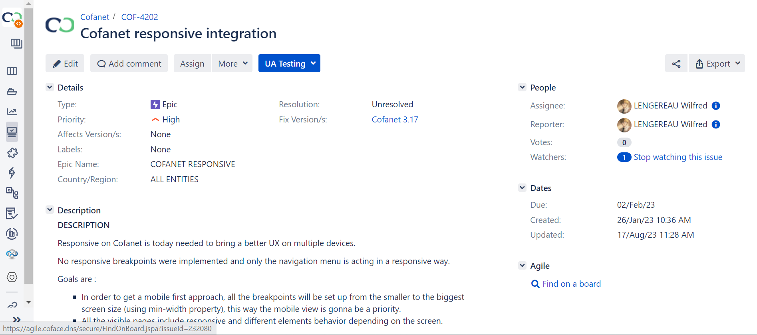Open the board columns icon in sidebar

point(12,71)
